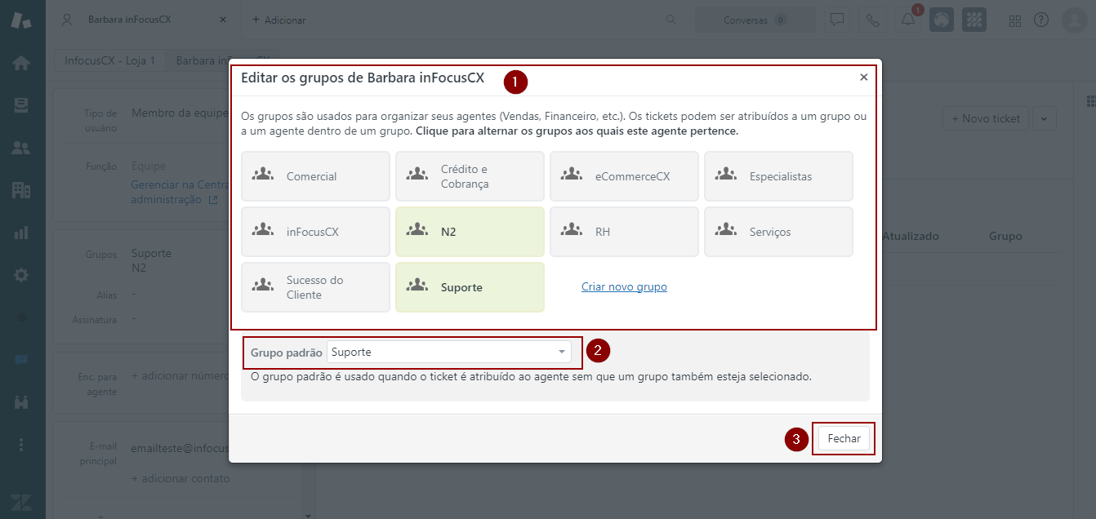Click the notifications bell icon

click(908, 20)
